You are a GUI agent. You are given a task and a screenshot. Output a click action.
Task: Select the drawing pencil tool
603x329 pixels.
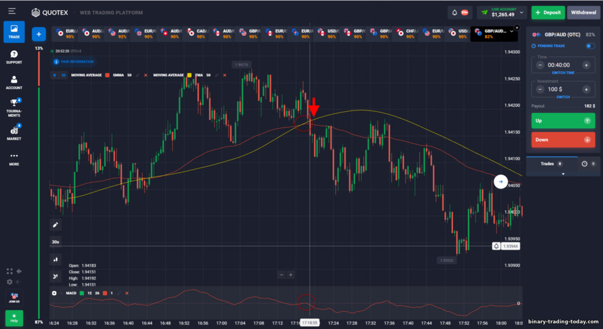(55, 225)
